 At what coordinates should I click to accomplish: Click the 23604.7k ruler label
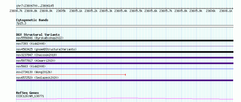(16, 11)
